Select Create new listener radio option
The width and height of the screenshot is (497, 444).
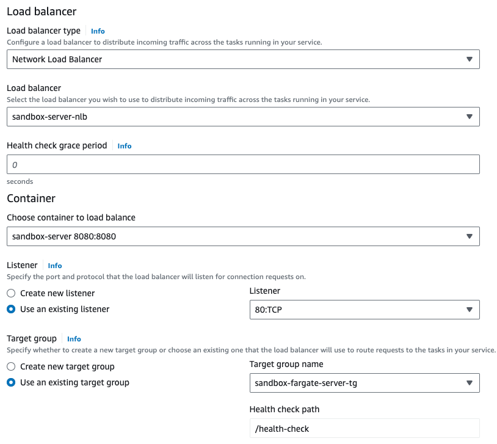coord(11,293)
